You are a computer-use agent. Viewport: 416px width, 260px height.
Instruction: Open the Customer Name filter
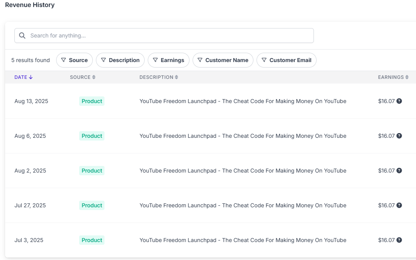click(x=223, y=60)
